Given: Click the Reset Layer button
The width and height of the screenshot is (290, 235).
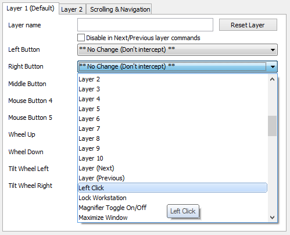Looking at the screenshot, I should [x=248, y=25].
